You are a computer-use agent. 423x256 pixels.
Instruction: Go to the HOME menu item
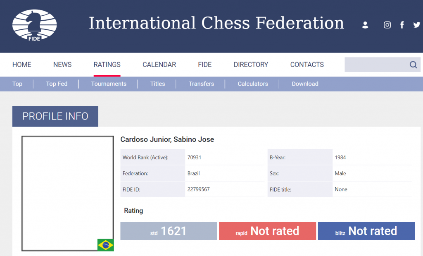[x=21, y=65]
